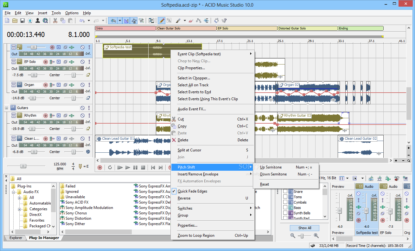Save the project using the disk icon

tap(22, 21)
